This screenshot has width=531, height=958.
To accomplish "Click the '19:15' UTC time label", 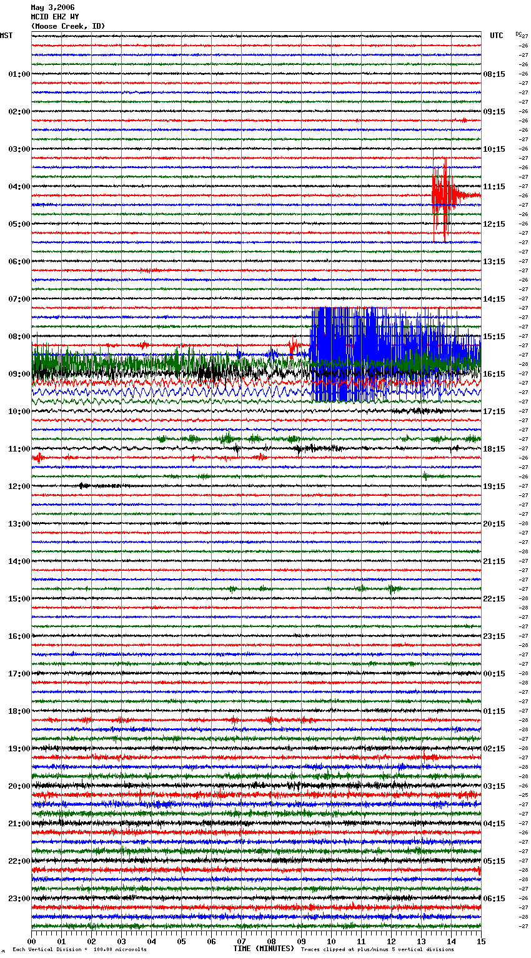I will tap(494, 486).
